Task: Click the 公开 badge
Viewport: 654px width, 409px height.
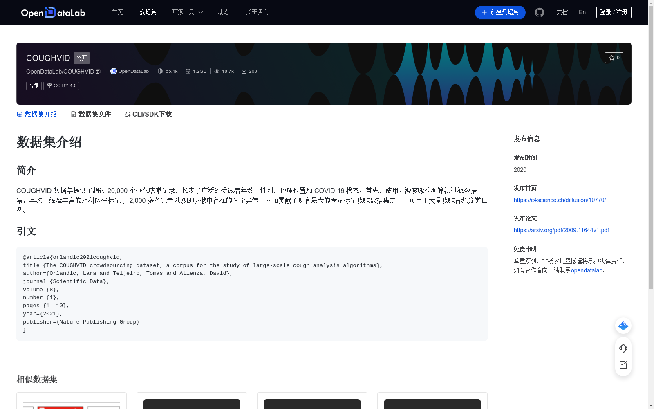Action: (x=82, y=58)
